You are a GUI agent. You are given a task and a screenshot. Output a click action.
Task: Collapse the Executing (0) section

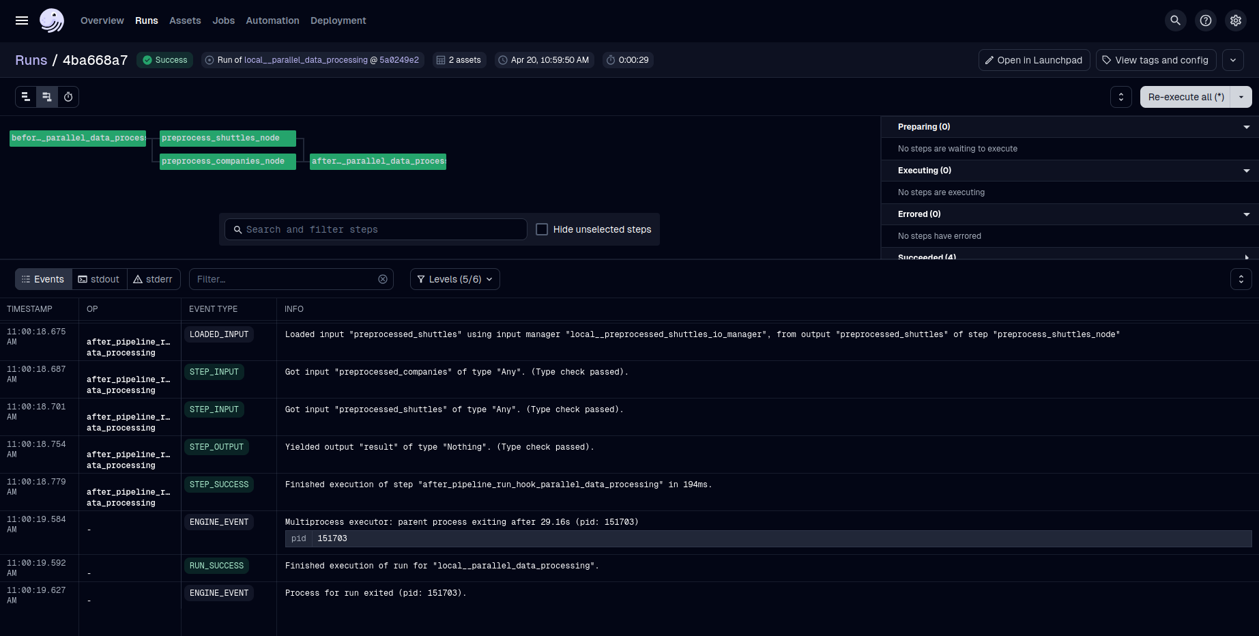1070,171
